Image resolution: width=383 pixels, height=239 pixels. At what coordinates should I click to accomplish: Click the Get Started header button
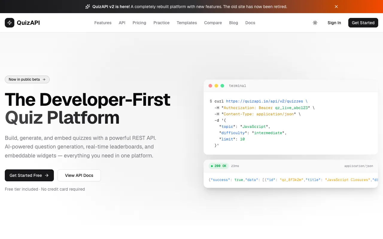tap(363, 23)
